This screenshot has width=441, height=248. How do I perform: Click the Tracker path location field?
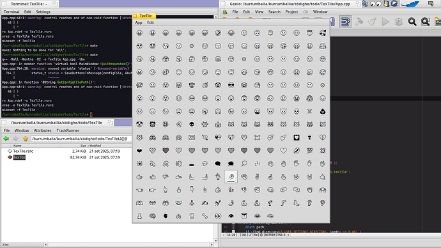[81, 139]
